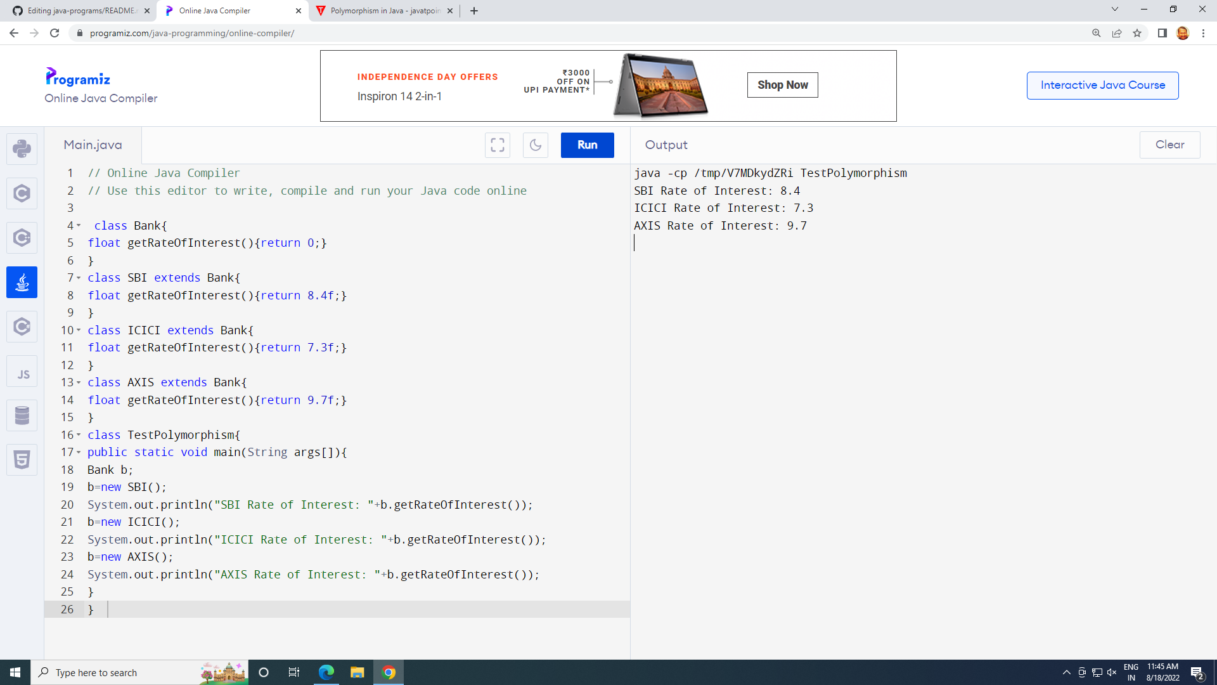Collapse the TestPolymorphism class fold
The width and height of the screenshot is (1217, 685).
coord(79,435)
